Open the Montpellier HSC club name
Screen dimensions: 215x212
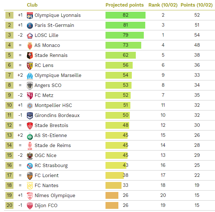pyautogui.click(x=53, y=105)
